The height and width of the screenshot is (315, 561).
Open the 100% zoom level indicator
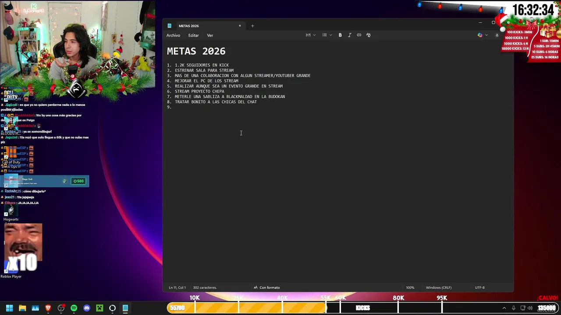[x=410, y=287]
